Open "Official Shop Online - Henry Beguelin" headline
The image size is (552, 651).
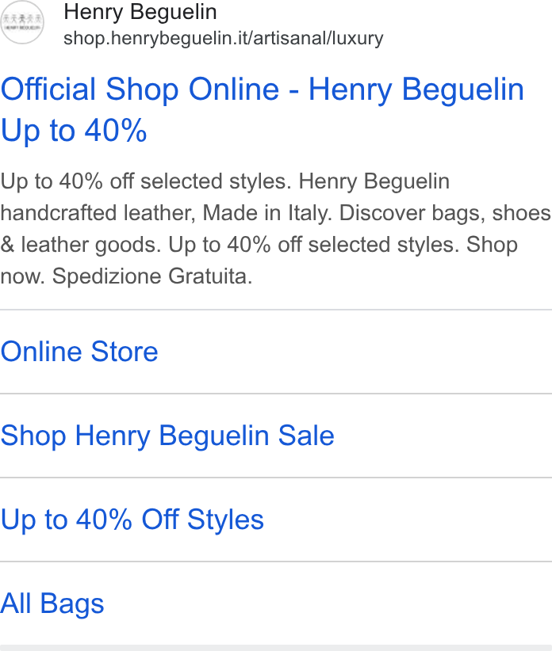263,89
